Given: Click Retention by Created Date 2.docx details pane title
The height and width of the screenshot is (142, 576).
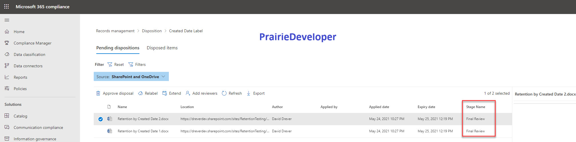Looking at the screenshot, I should click(x=545, y=94).
